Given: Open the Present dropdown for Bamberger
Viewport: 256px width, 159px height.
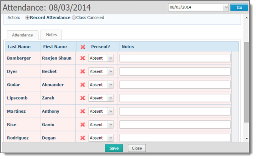Looking at the screenshot, I should pyautogui.click(x=101, y=58).
